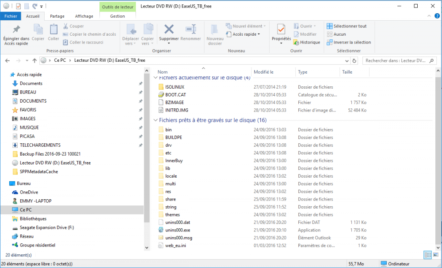Switch to the Gestion tab

tap(117, 16)
